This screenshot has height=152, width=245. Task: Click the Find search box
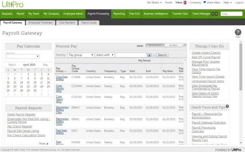(x=232, y=14)
